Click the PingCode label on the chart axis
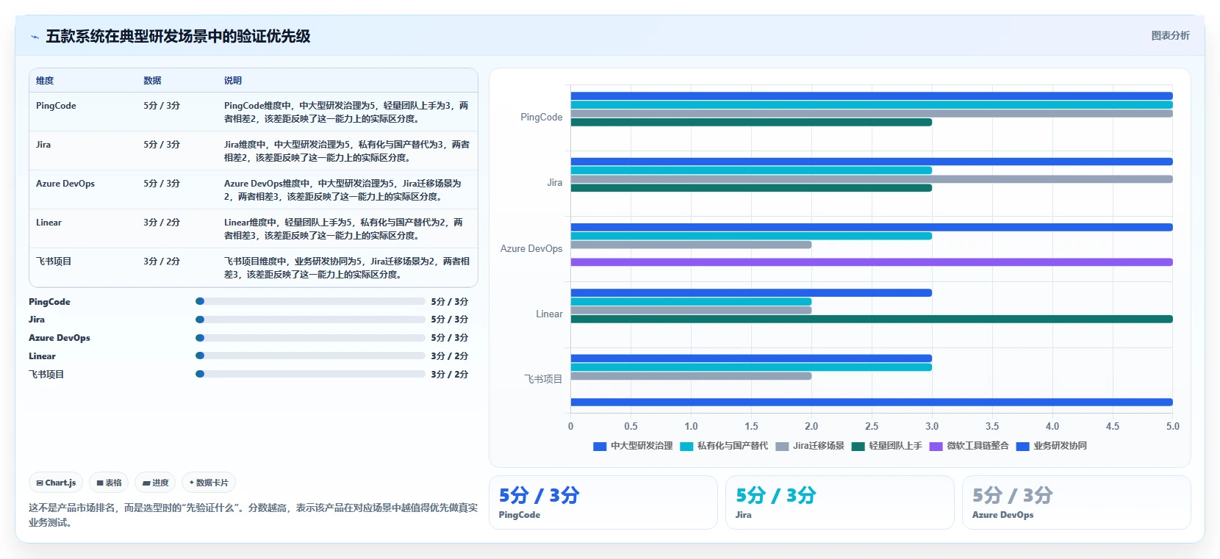This screenshot has width=1220, height=559. [x=542, y=118]
